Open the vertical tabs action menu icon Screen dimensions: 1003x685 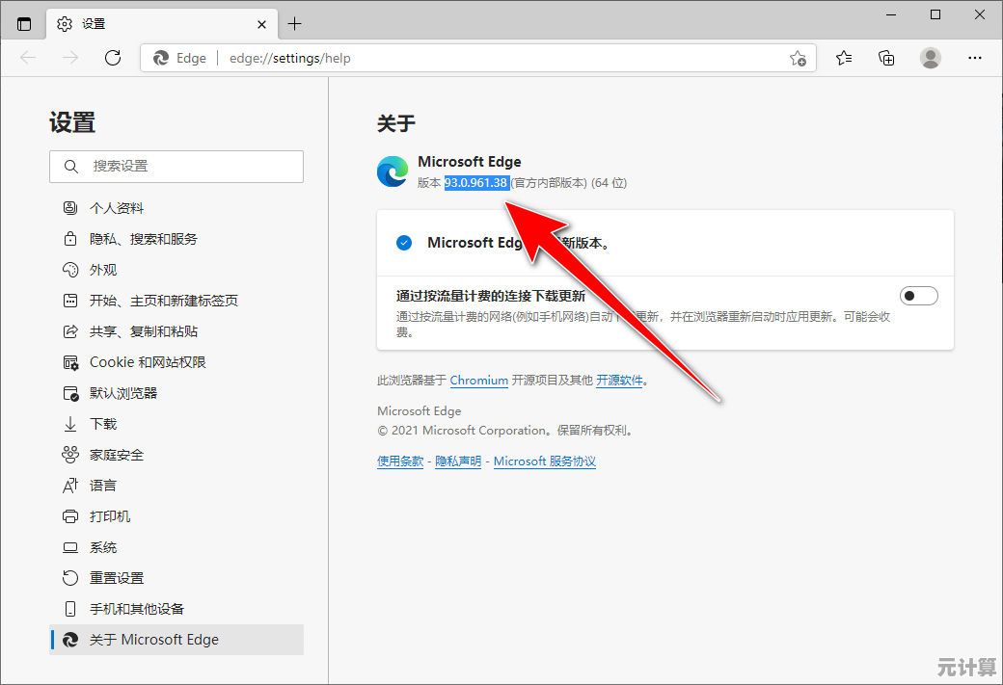coord(24,24)
